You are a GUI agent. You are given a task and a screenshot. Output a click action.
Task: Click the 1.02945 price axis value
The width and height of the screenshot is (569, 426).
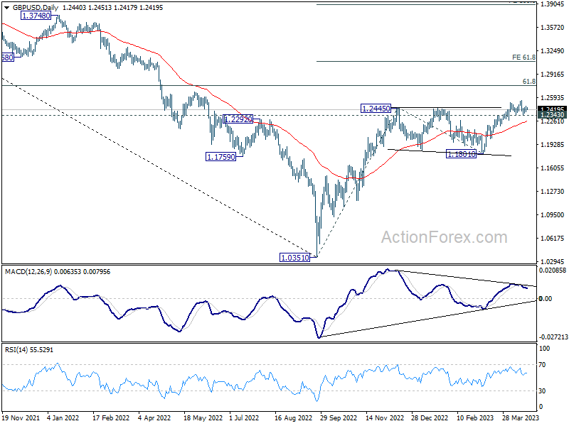(553, 261)
